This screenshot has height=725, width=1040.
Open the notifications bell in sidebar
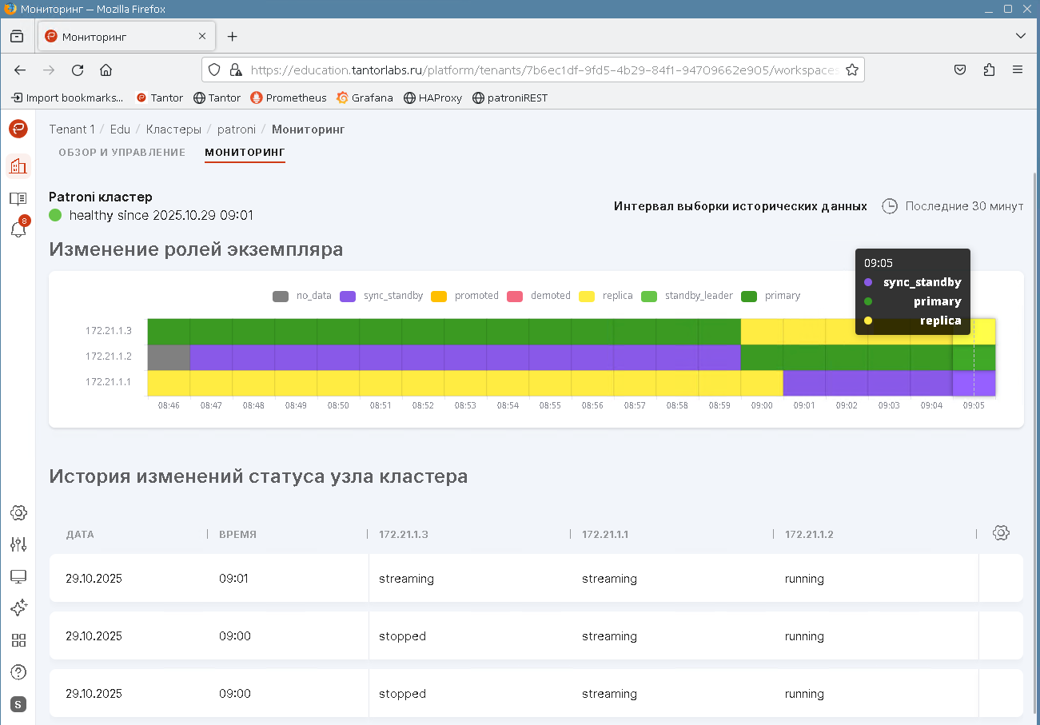coord(18,229)
